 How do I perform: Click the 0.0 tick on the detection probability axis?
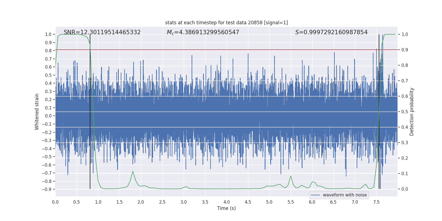[x=405, y=189]
